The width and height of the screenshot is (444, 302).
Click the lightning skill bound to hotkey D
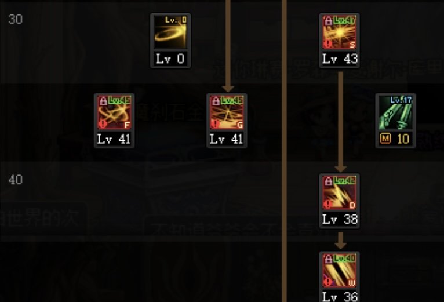click(x=340, y=193)
